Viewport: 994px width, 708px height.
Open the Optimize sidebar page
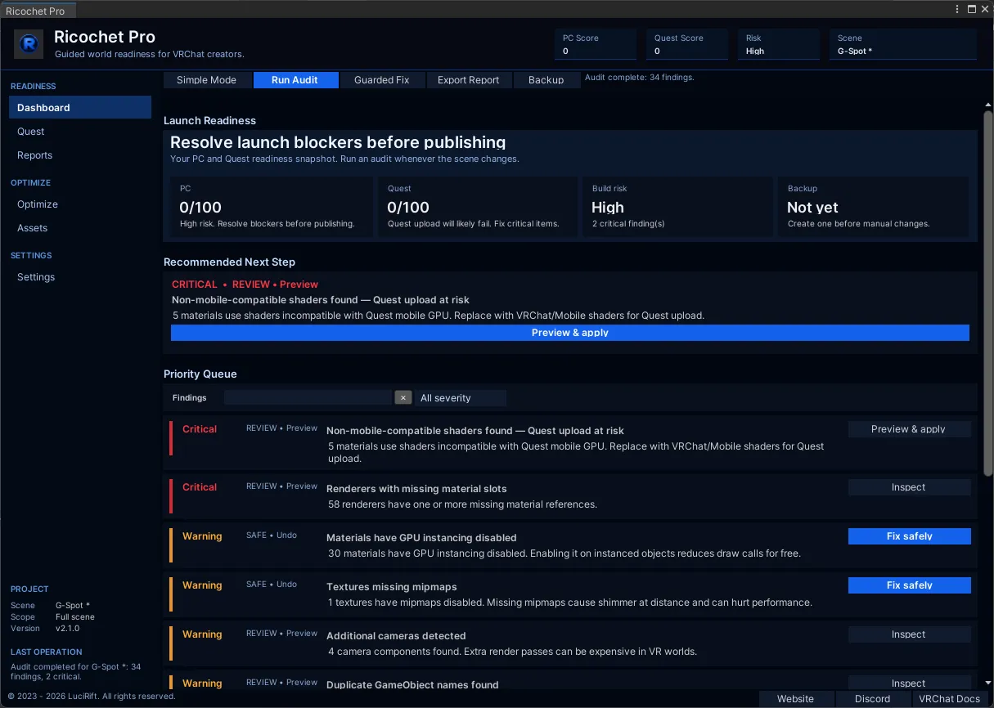coord(80,204)
